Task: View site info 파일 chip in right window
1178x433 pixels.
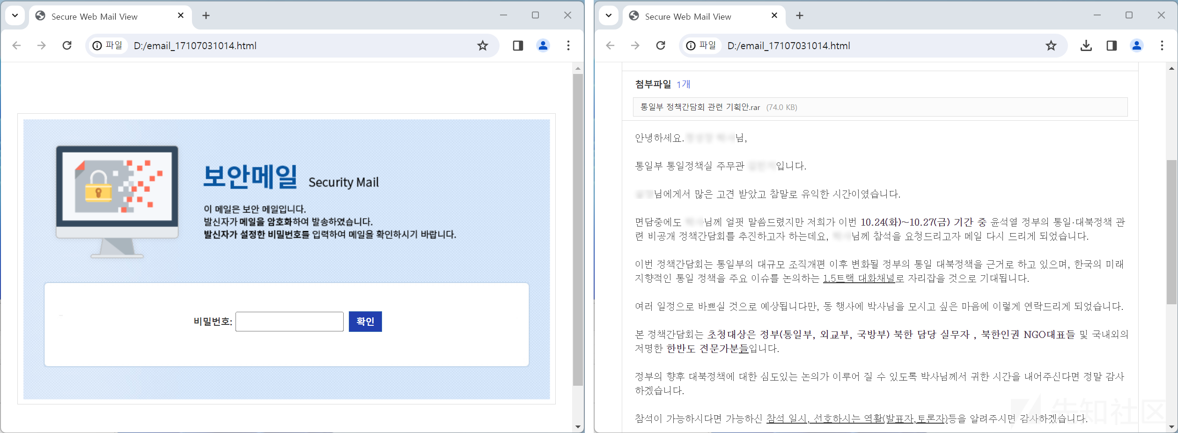Action: click(x=701, y=45)
